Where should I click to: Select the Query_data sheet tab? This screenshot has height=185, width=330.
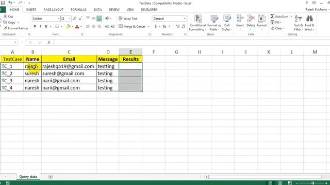[x=28, y=177]
